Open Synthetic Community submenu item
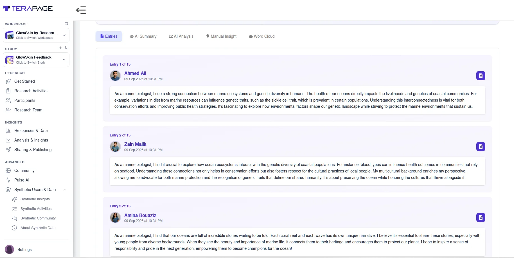Viewport: 514px width, 258px height. (38, 218)
